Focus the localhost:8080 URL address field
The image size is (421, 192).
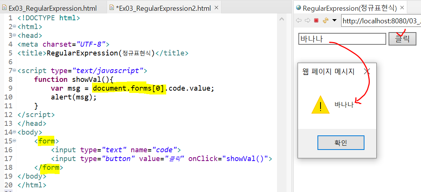click(x=381, y=21)
